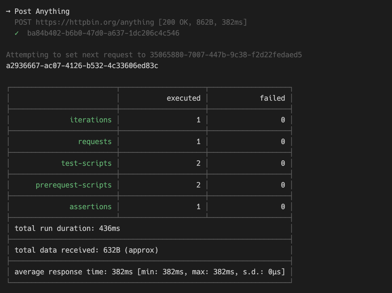Select the assertions label
This screenshot has width=392, height=293.
click(x=90, y=206)
